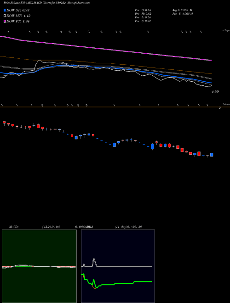
Task: Select the 'DOW MT: 1.12' legend text
Action: [18, 16]
